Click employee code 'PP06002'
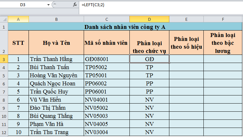This screenshot has height=137, width=243. coord(107,83)
